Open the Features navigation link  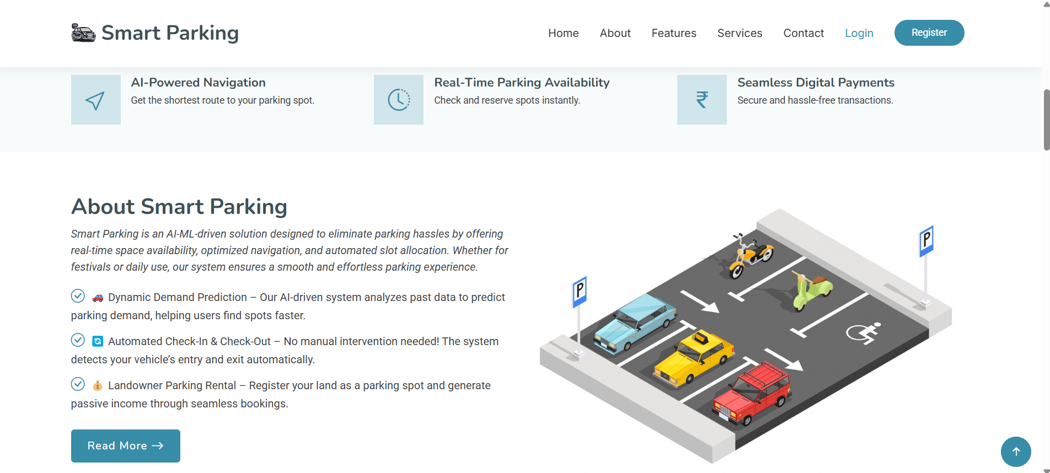tap(673, 33)
